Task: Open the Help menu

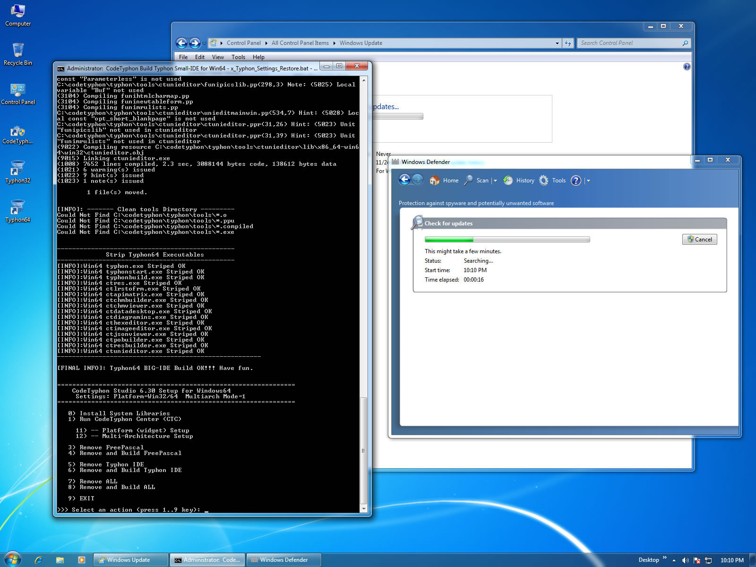Action: coord(258,57)
